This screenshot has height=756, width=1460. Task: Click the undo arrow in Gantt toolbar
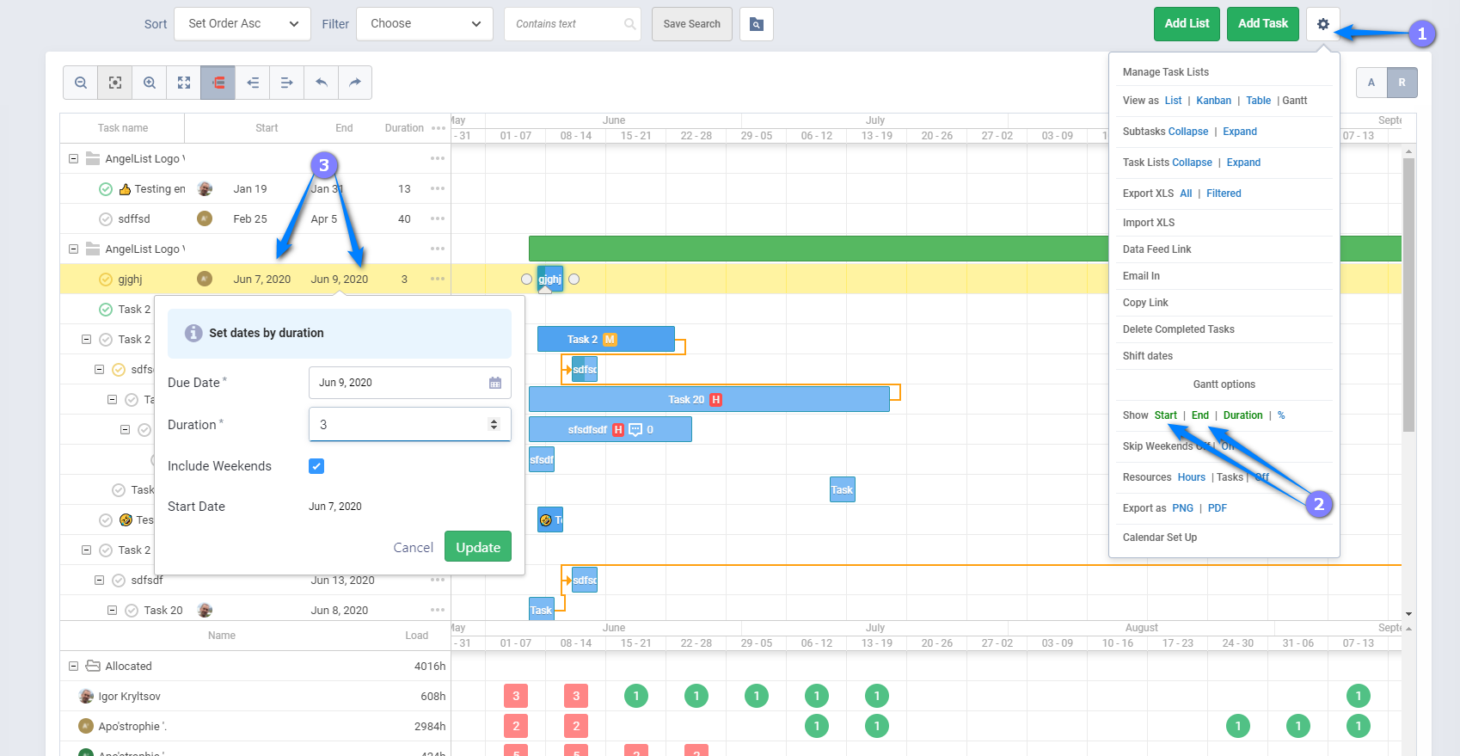click(322, 83)
